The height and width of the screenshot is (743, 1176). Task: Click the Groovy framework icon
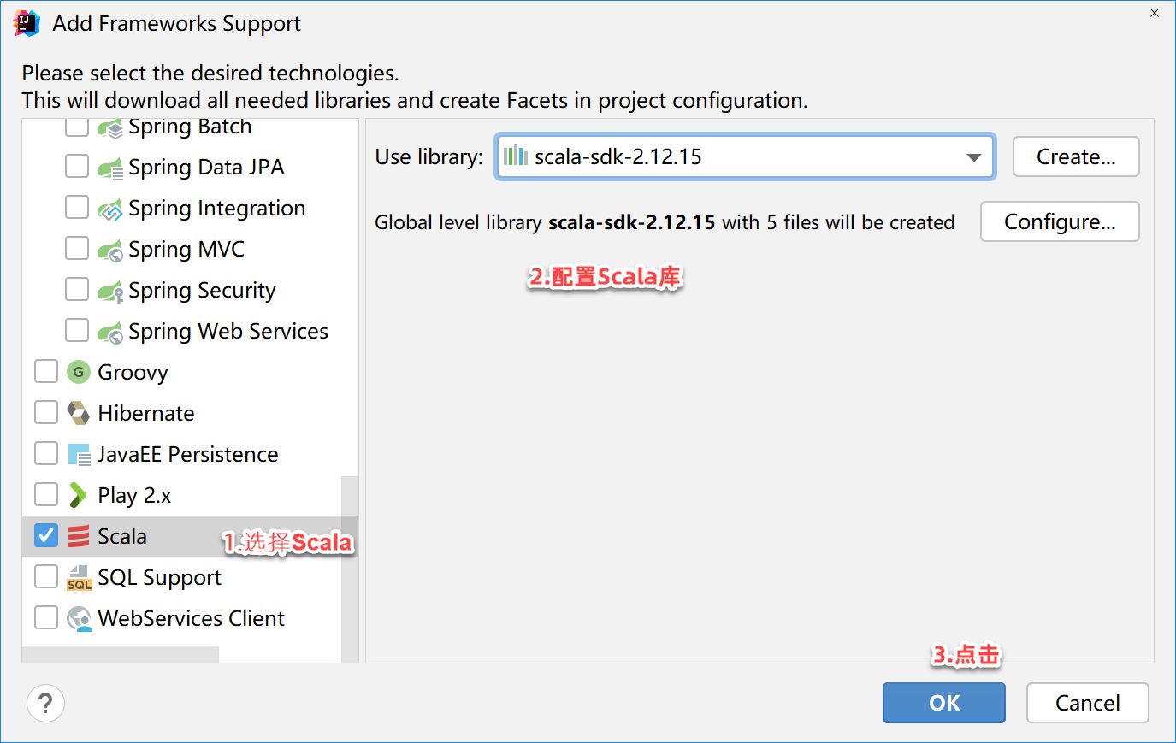(x=79, y=372)
